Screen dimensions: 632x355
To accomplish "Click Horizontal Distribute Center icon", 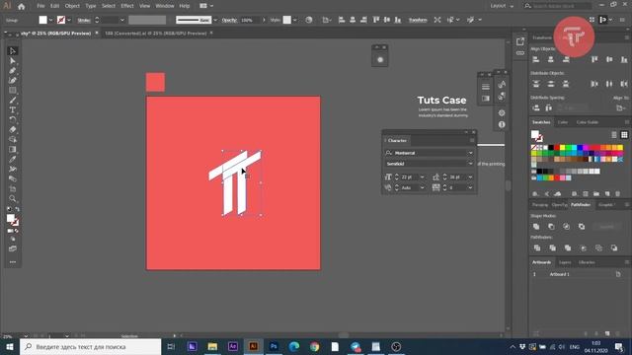I will point(609,84).
